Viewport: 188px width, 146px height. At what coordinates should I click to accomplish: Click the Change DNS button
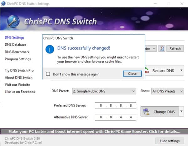pyautogui.click(x=160, y=111)
